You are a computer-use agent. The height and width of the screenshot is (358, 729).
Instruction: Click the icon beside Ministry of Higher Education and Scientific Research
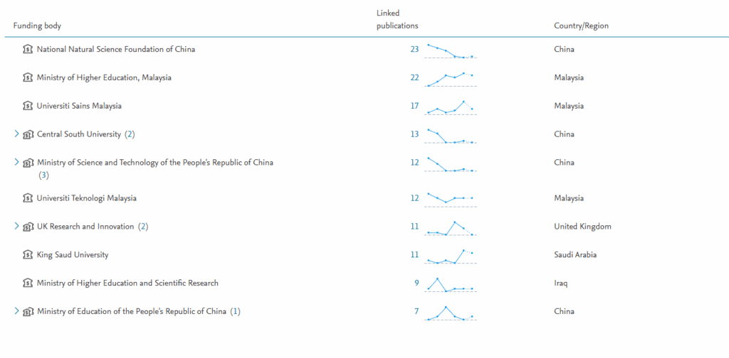[x=28, y=283]
